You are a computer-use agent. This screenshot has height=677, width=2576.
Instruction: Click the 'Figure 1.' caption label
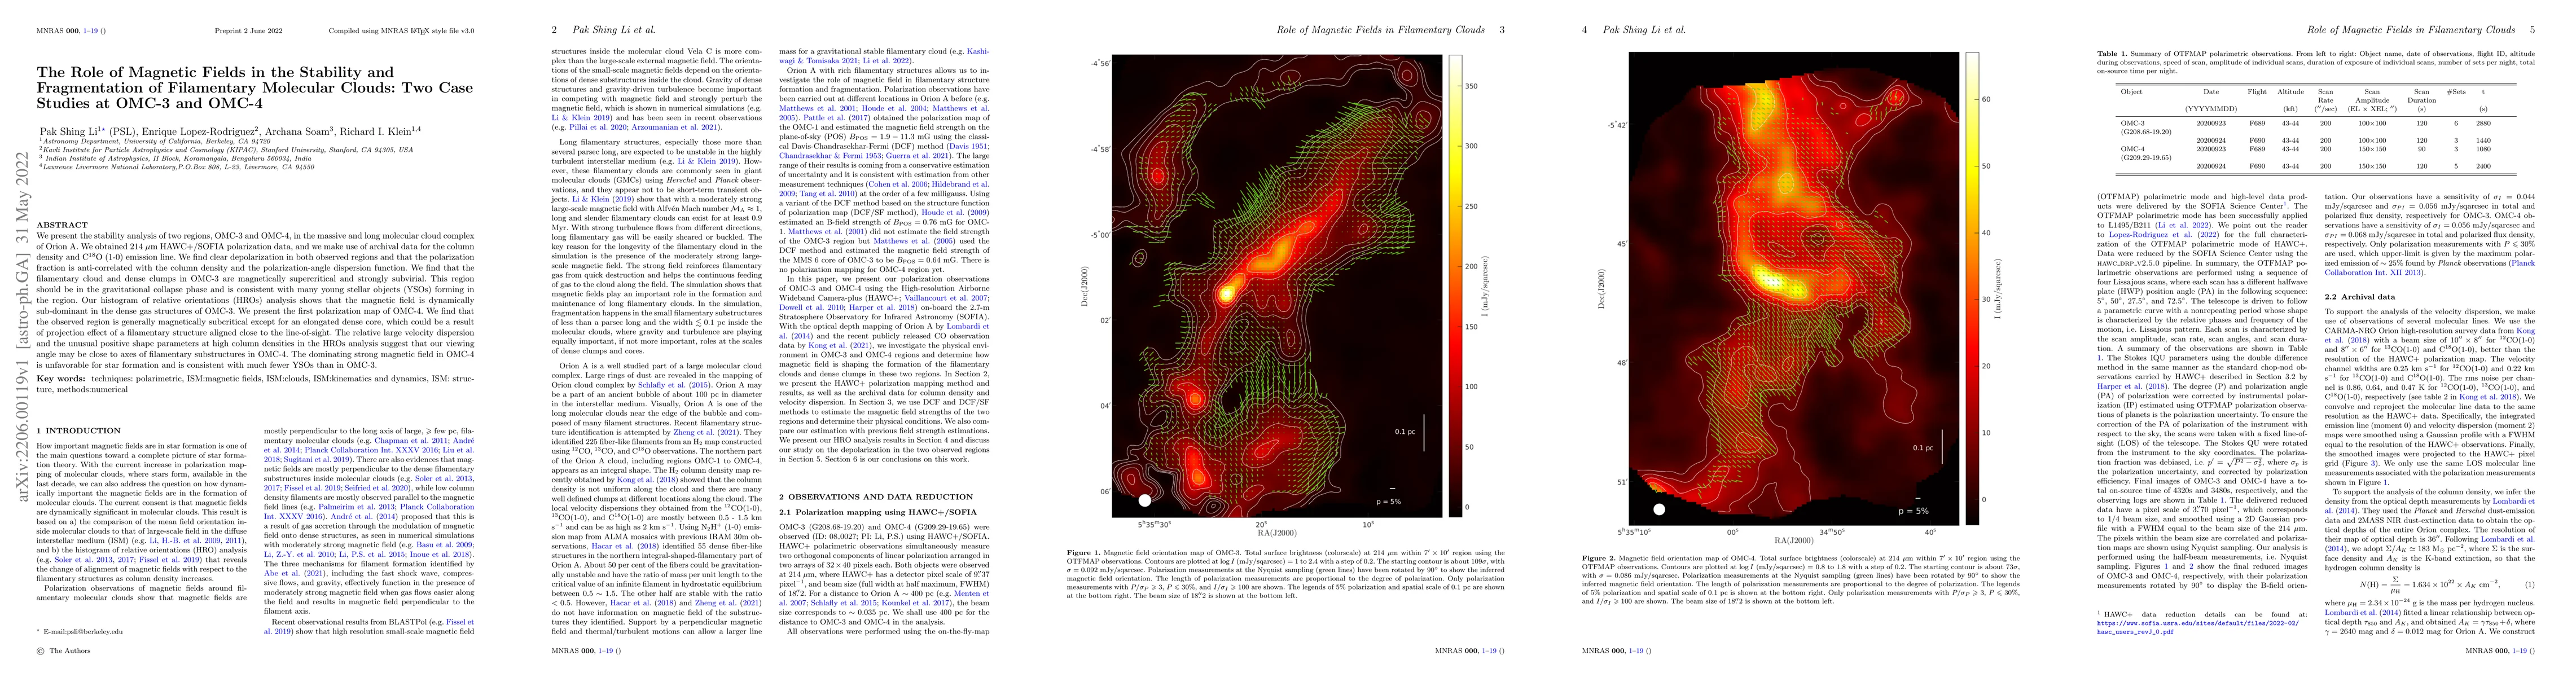(x=1084, y=553)
